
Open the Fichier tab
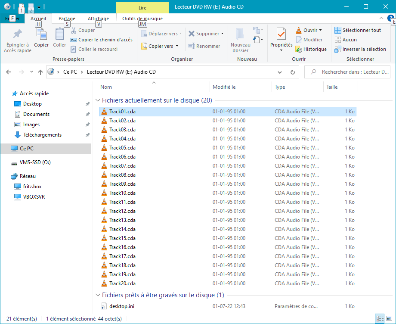12,19
